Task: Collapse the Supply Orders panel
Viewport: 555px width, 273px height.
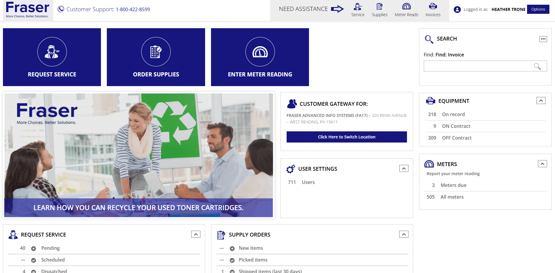Action: click(x=404, y=234)
